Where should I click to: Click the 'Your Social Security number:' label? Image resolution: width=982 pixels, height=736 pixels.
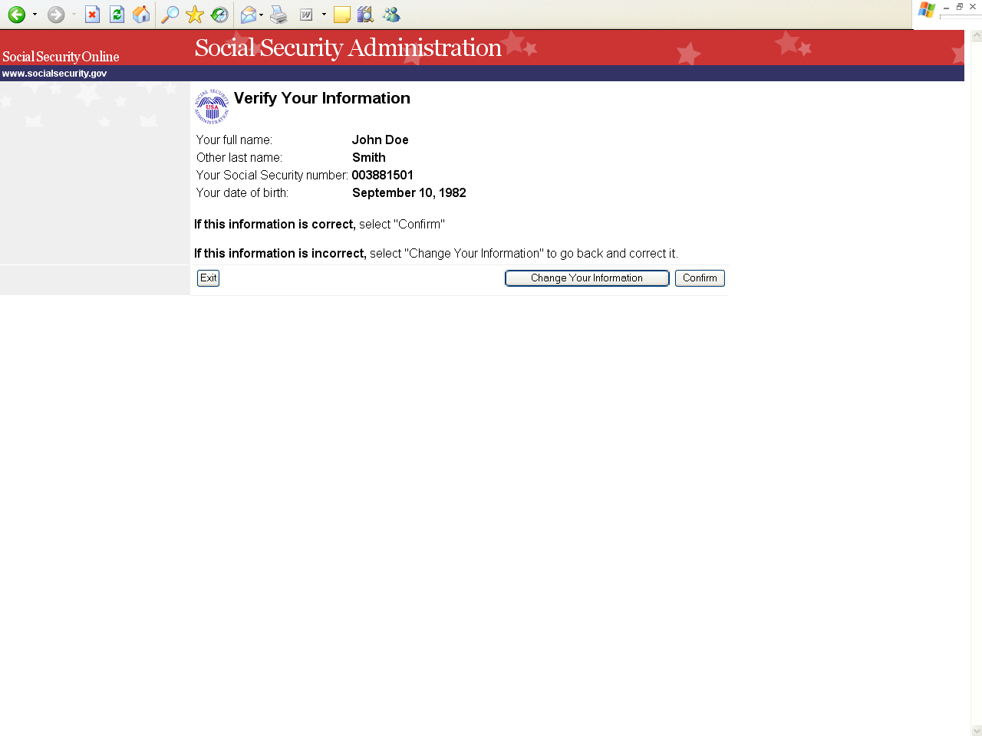point(272,175)
